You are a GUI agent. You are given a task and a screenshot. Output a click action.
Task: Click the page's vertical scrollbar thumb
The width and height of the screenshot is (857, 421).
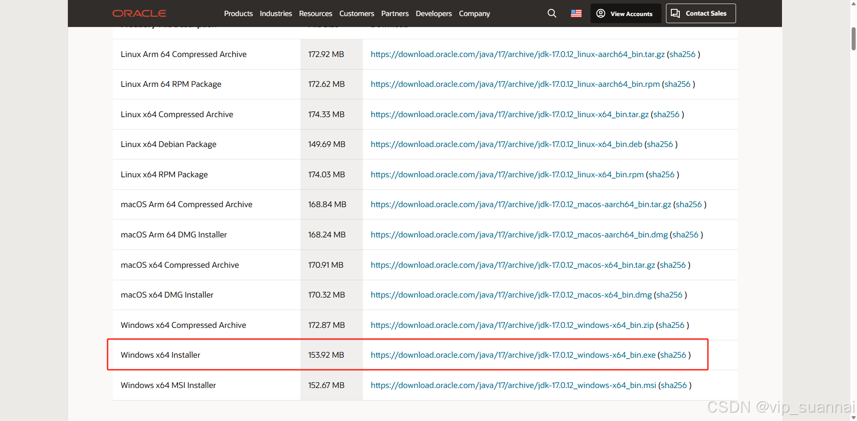click(x=853, y=38)
